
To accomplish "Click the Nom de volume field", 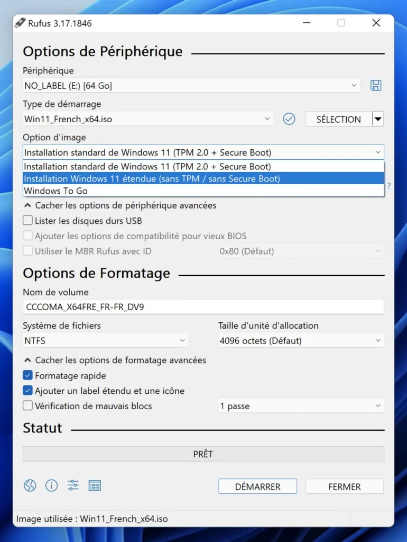I will (x=203, y=307).
